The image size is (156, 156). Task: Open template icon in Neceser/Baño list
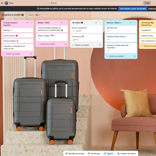click(134, 56)
